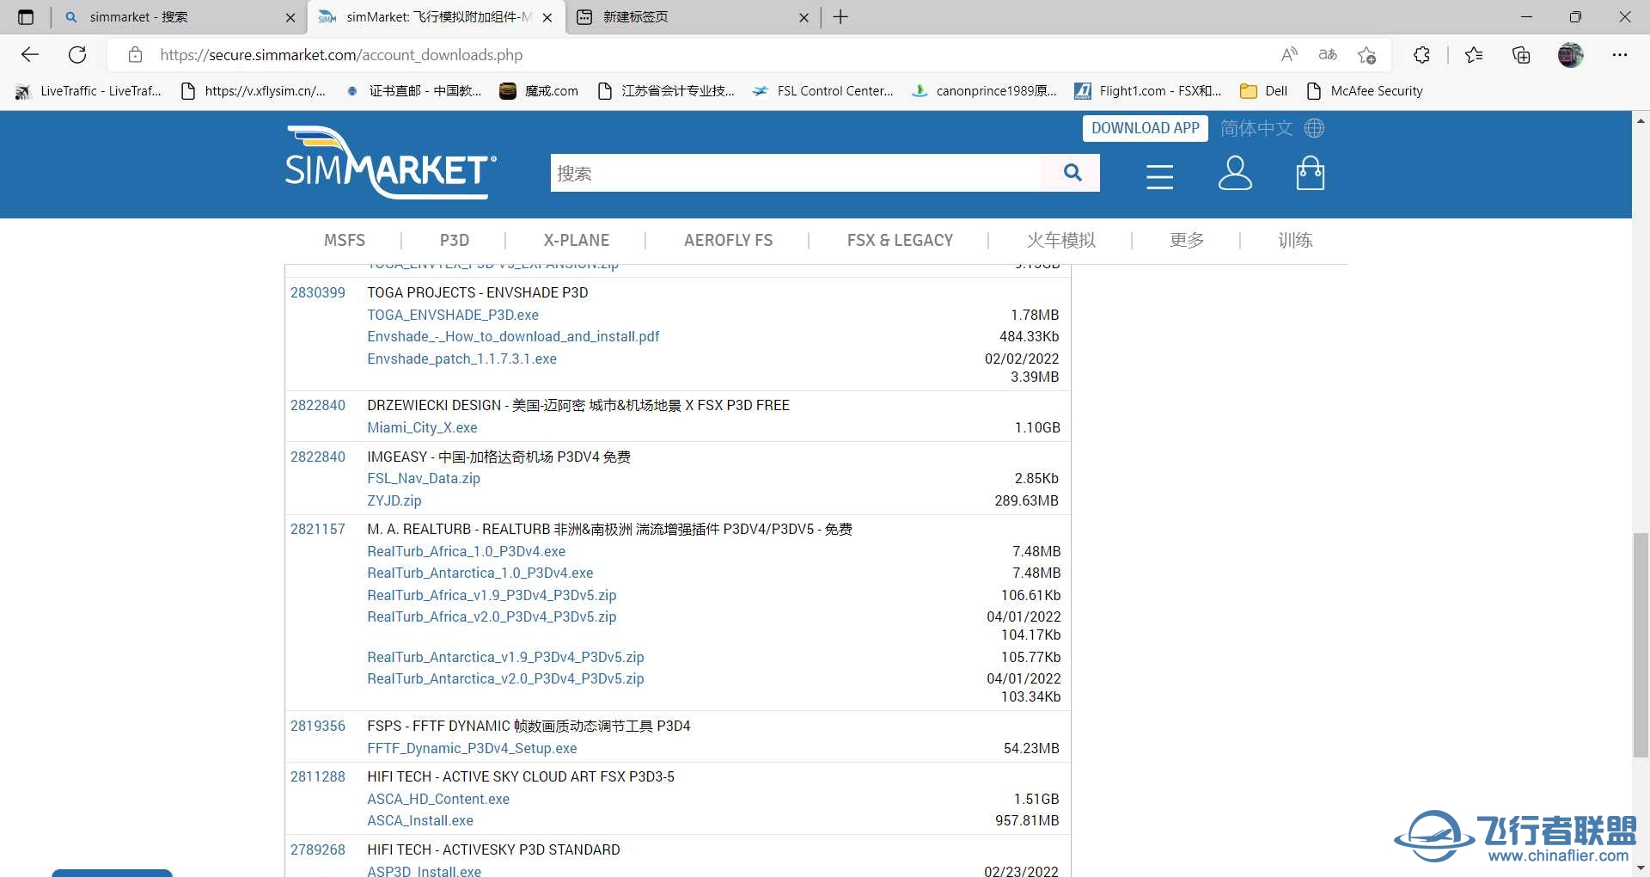Add this page to favorites
Screen dimensions: 1650x877
[1366, 55]
